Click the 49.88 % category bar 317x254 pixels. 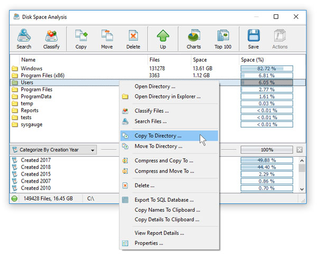(267, 160)
